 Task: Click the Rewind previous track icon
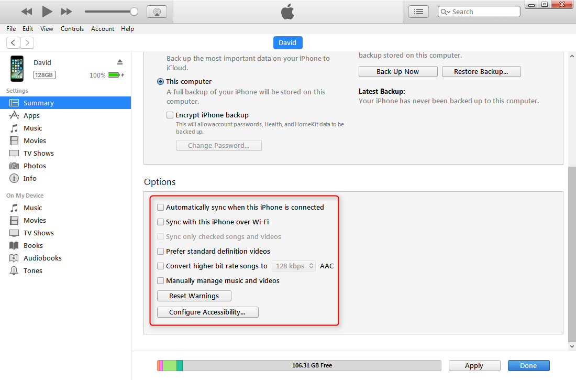point(27,12)
